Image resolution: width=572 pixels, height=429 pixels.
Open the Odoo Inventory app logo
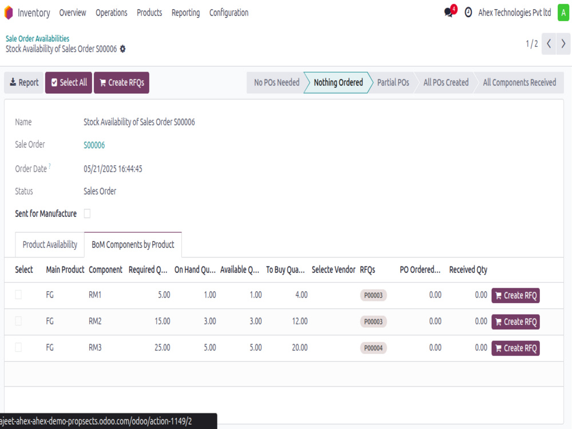click(9, 13)
